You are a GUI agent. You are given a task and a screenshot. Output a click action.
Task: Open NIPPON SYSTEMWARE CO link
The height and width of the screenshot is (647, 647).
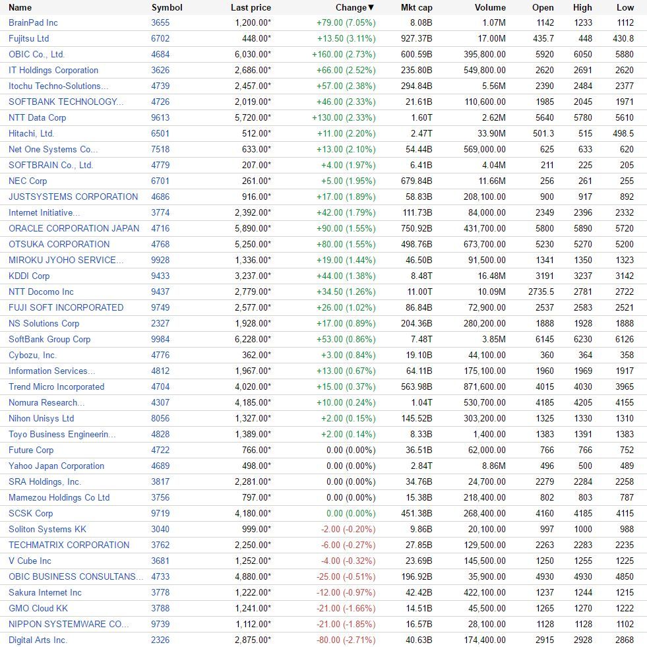tap(69, 624)
